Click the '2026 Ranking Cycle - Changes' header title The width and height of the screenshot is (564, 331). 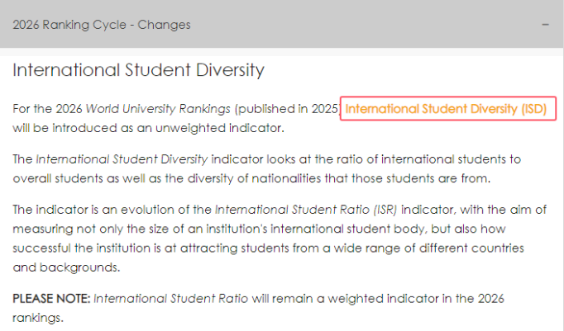(x=102, y=25)
